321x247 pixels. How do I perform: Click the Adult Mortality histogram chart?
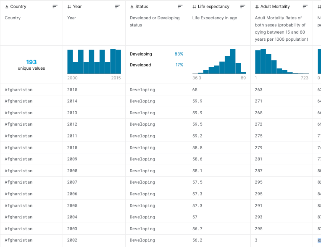[x=282, y=62]
